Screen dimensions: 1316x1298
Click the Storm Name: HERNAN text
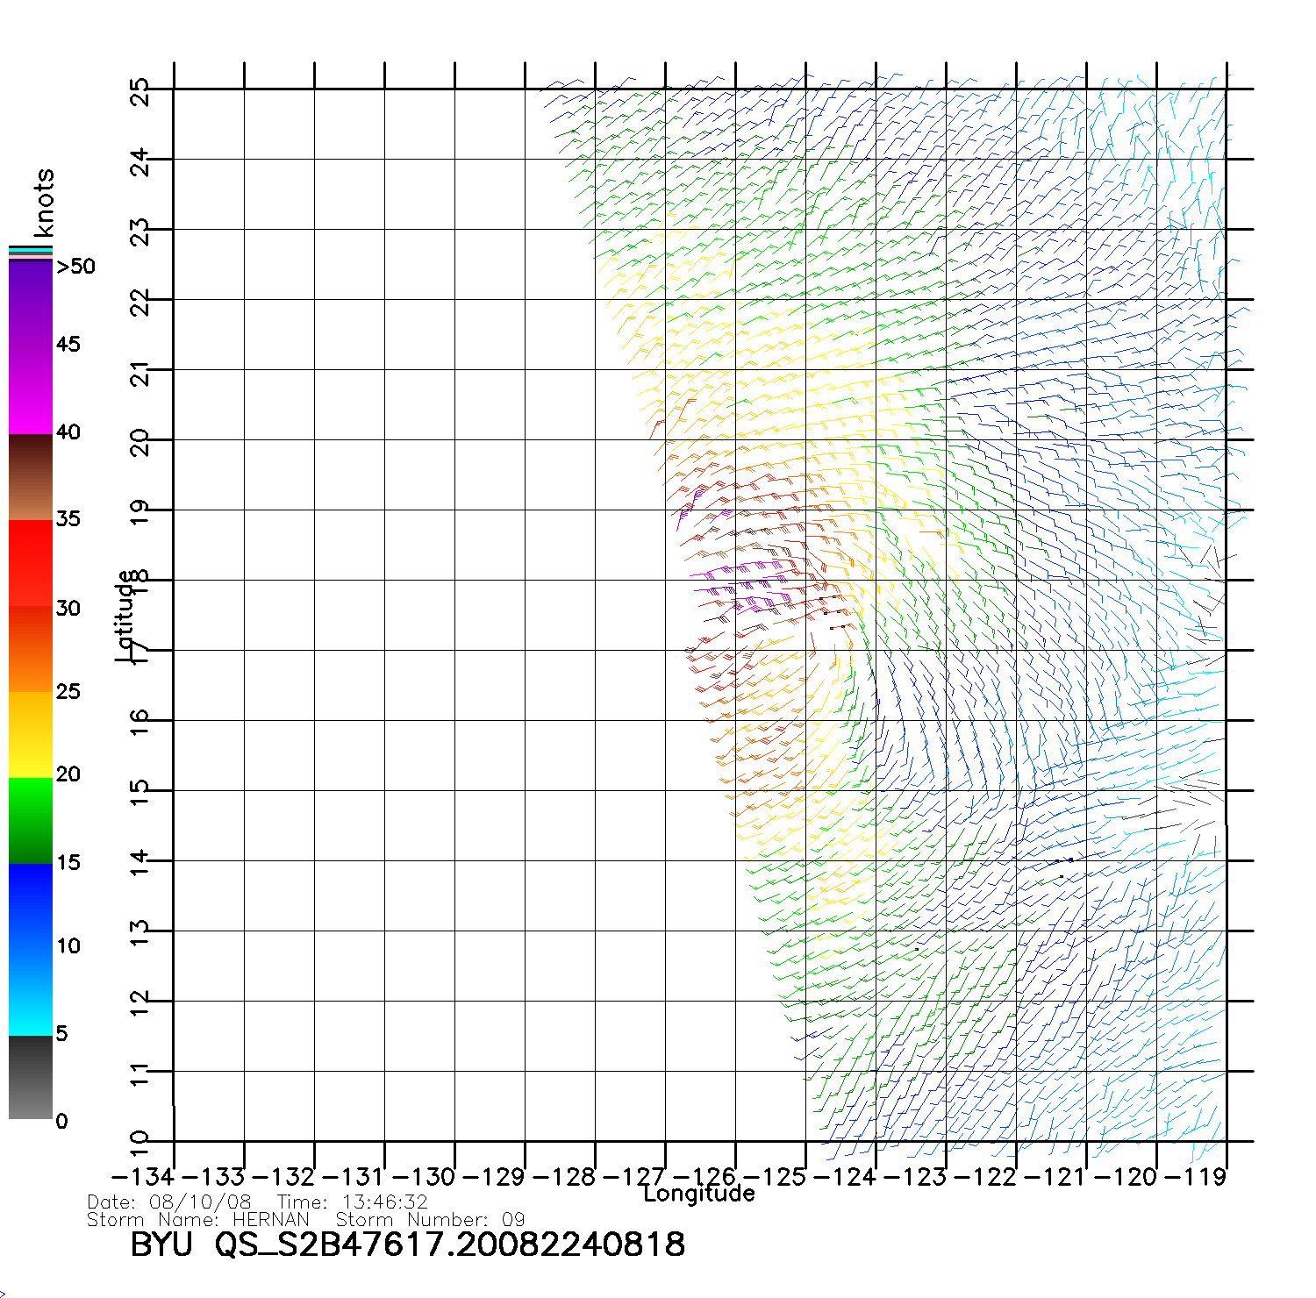click(x=198, y=1220)
